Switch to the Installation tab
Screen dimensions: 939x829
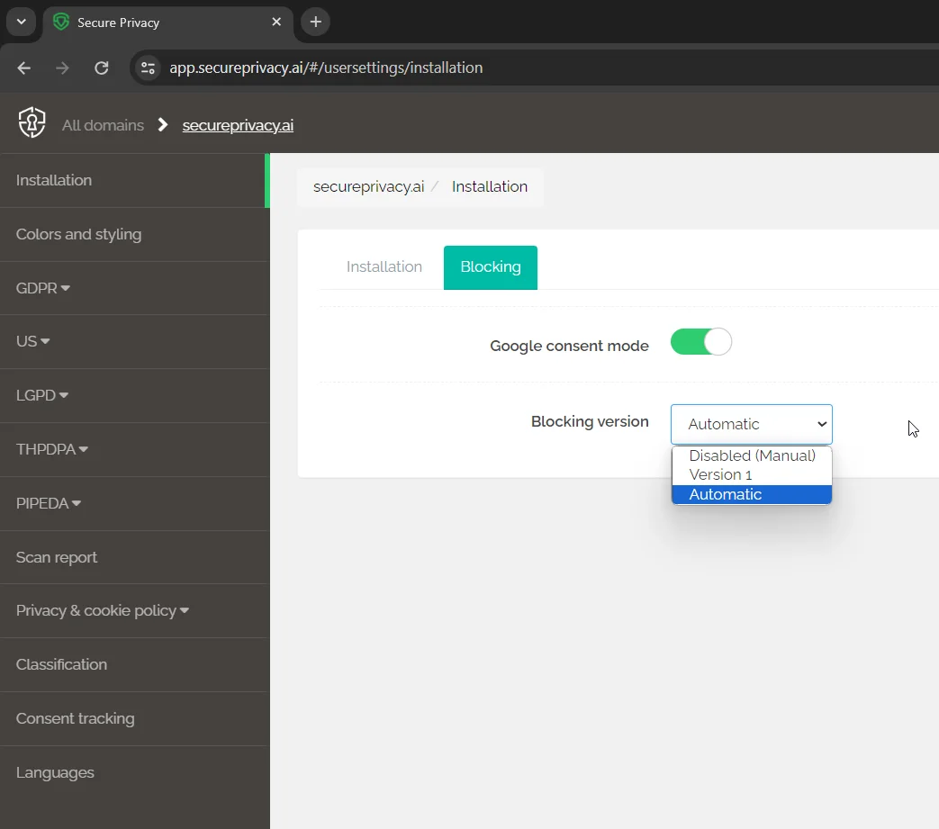pyautogui.click(x=384, y=266)
